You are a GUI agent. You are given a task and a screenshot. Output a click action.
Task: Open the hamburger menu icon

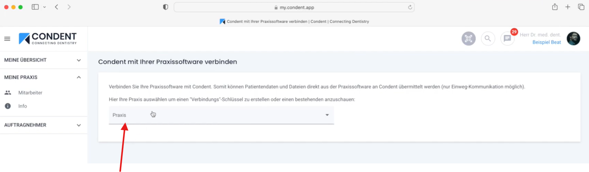[7, 39]
